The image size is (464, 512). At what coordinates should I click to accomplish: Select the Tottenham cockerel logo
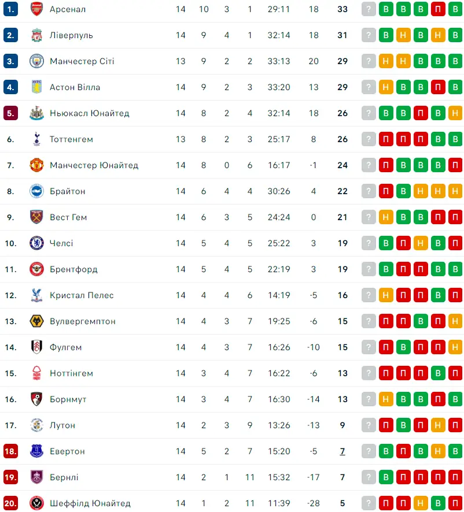[36, 139]
